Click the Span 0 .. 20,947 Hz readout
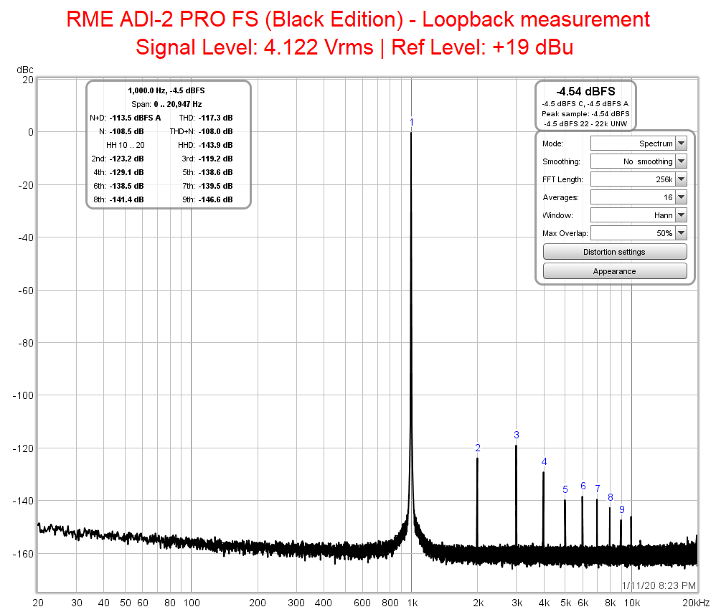This screenshot has width=716, height=612. click(x=166, y=104)
